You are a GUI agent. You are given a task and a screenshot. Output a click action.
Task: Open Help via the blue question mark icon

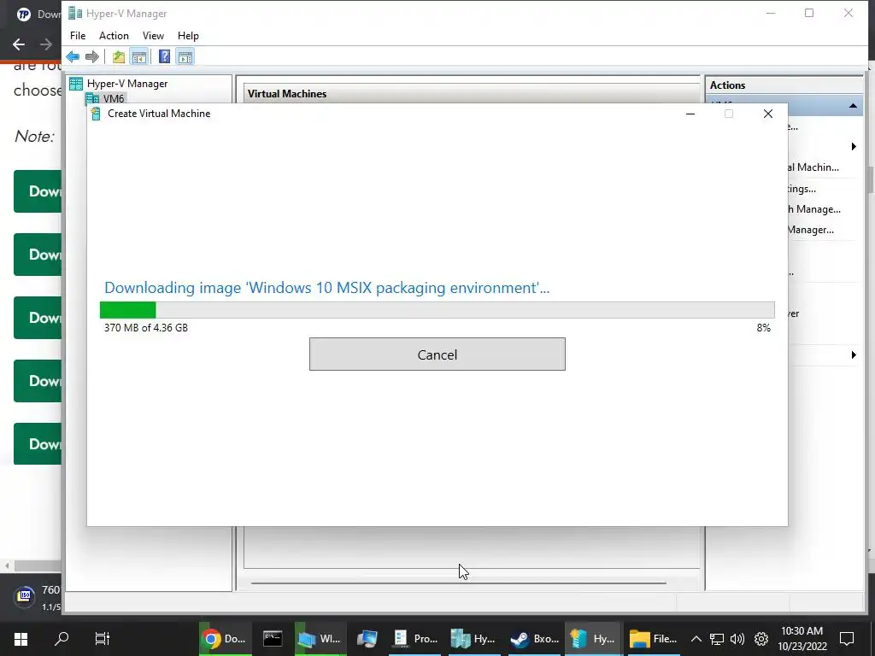tap(164, 56)
